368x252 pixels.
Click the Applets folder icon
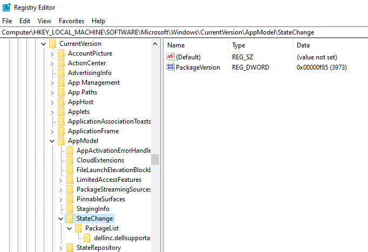click(62, 112)
